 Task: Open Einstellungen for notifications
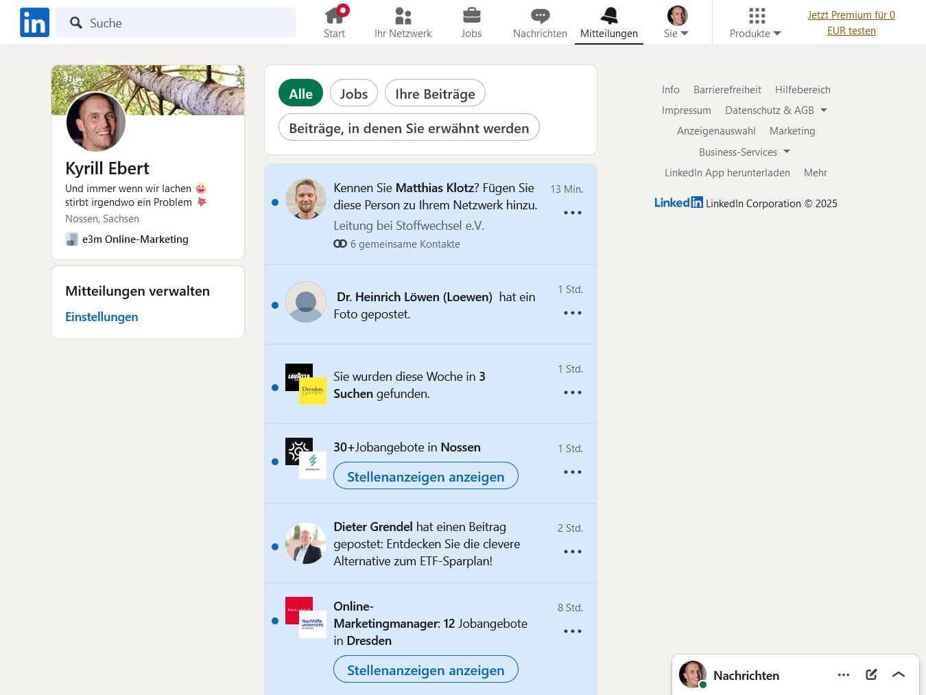tap(102, 317)
